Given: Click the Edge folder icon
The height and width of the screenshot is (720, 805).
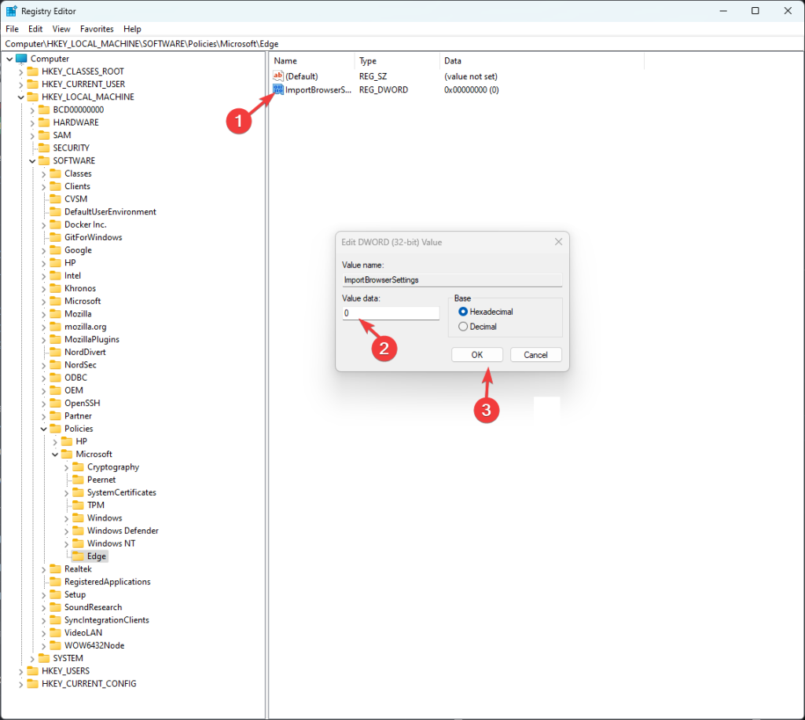Looking at the screenshot, I should point(78,556).
